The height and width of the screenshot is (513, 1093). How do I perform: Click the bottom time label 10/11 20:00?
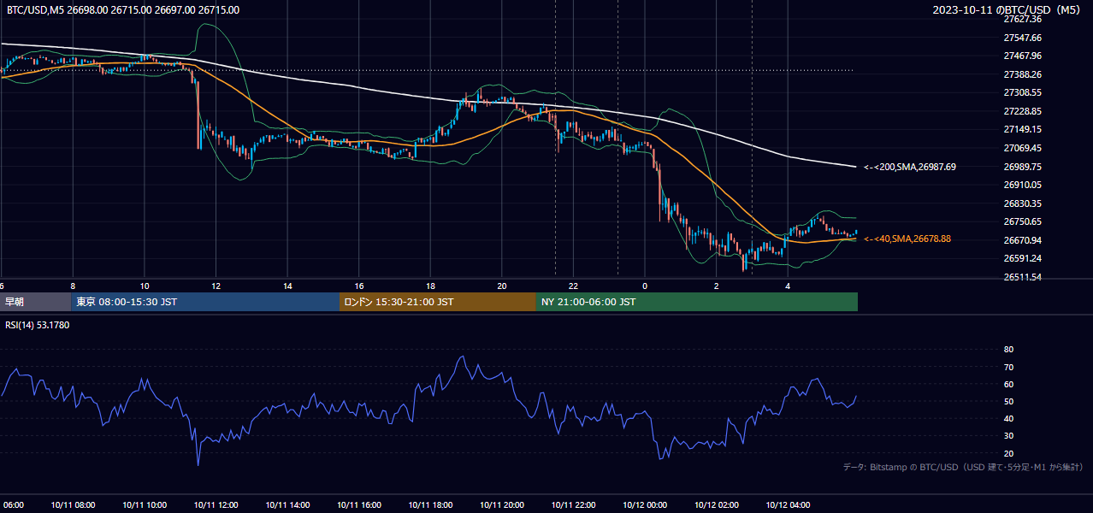pyautogui.click(x=502, y=504)
